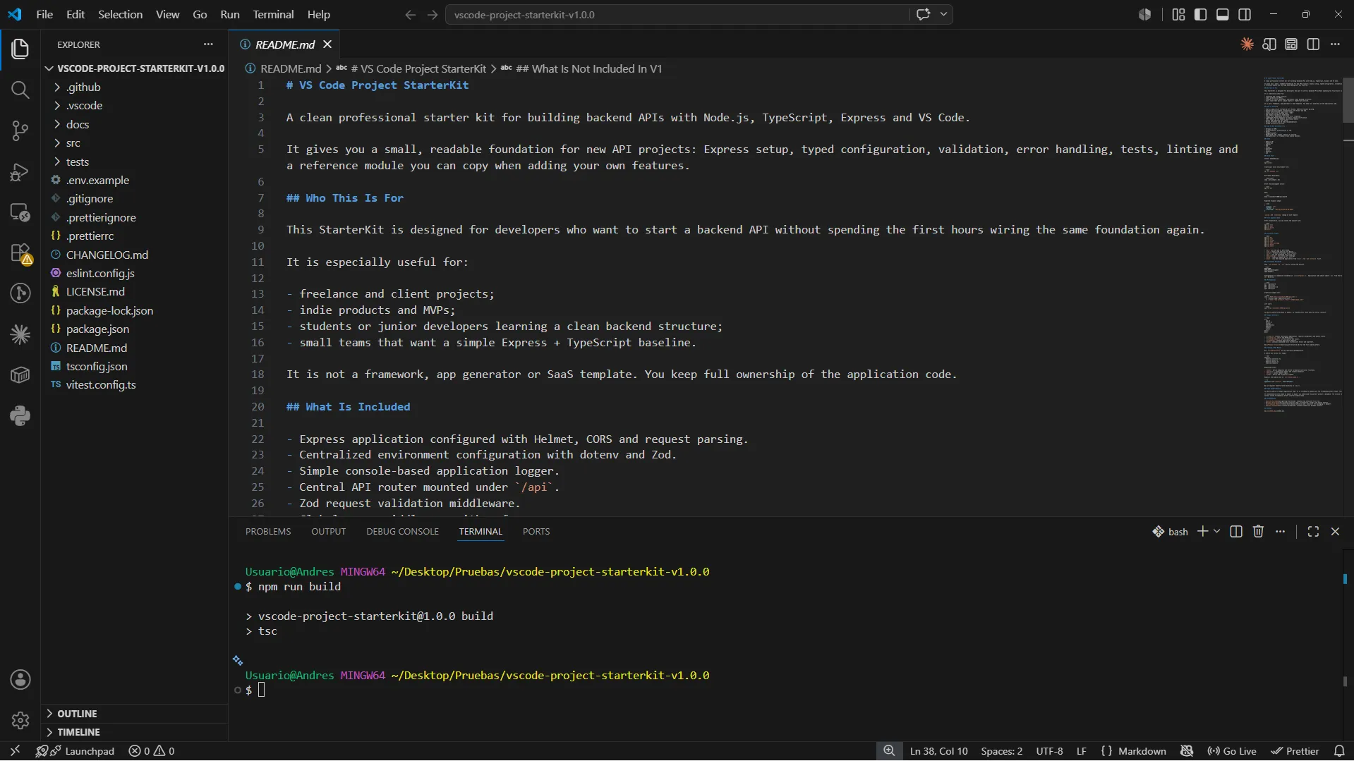Open notifications bell in status bar
Viewport: 1354px width, 761px height.
1339,751
